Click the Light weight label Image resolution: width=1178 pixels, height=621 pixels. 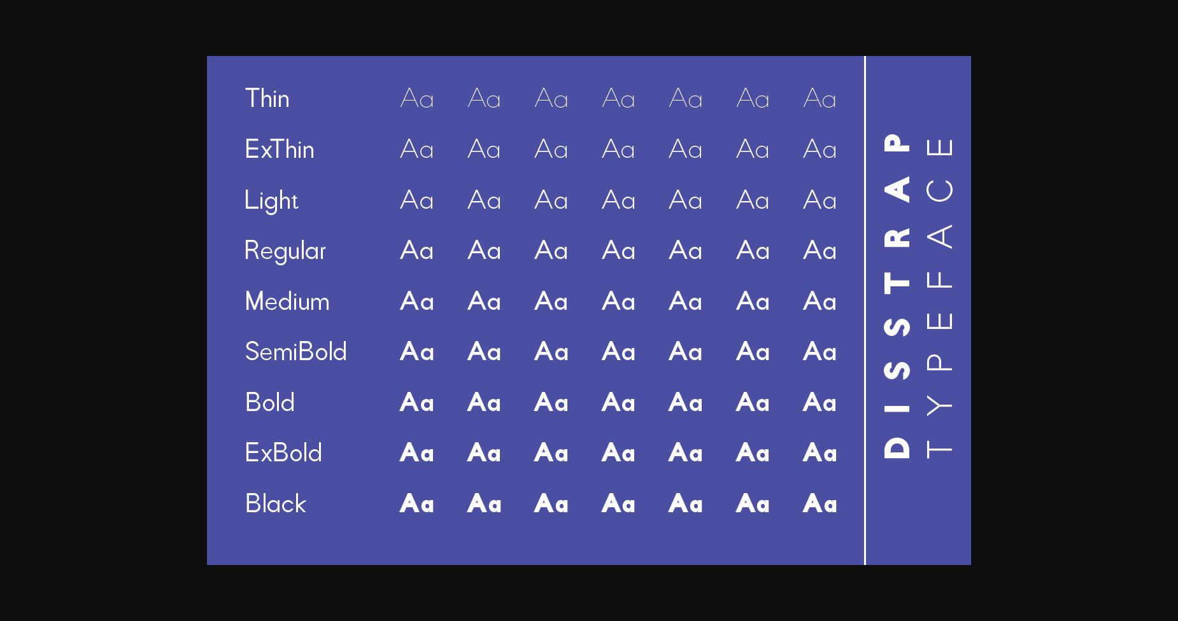271,201
